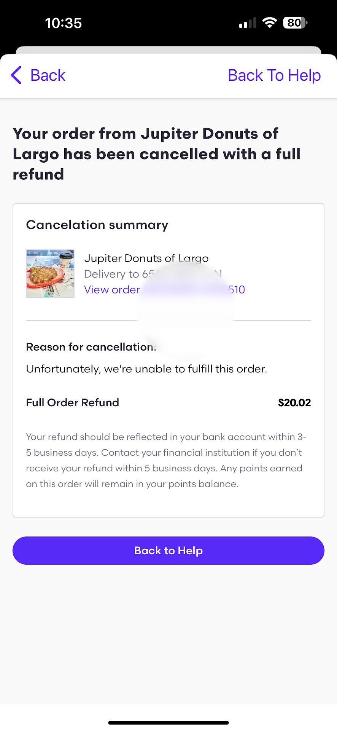Screen dimensions: 337x731
Task: Tap the $20.02 refund amount
Action: click(x=294, y=402)
